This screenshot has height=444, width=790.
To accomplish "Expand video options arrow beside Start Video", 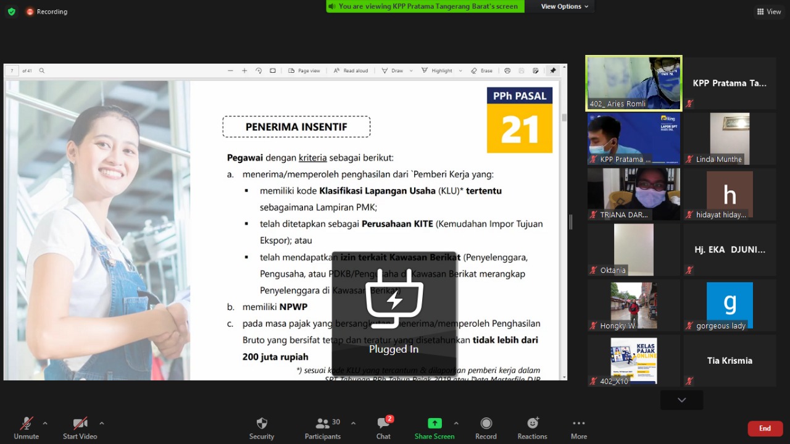I will (102, 423).
